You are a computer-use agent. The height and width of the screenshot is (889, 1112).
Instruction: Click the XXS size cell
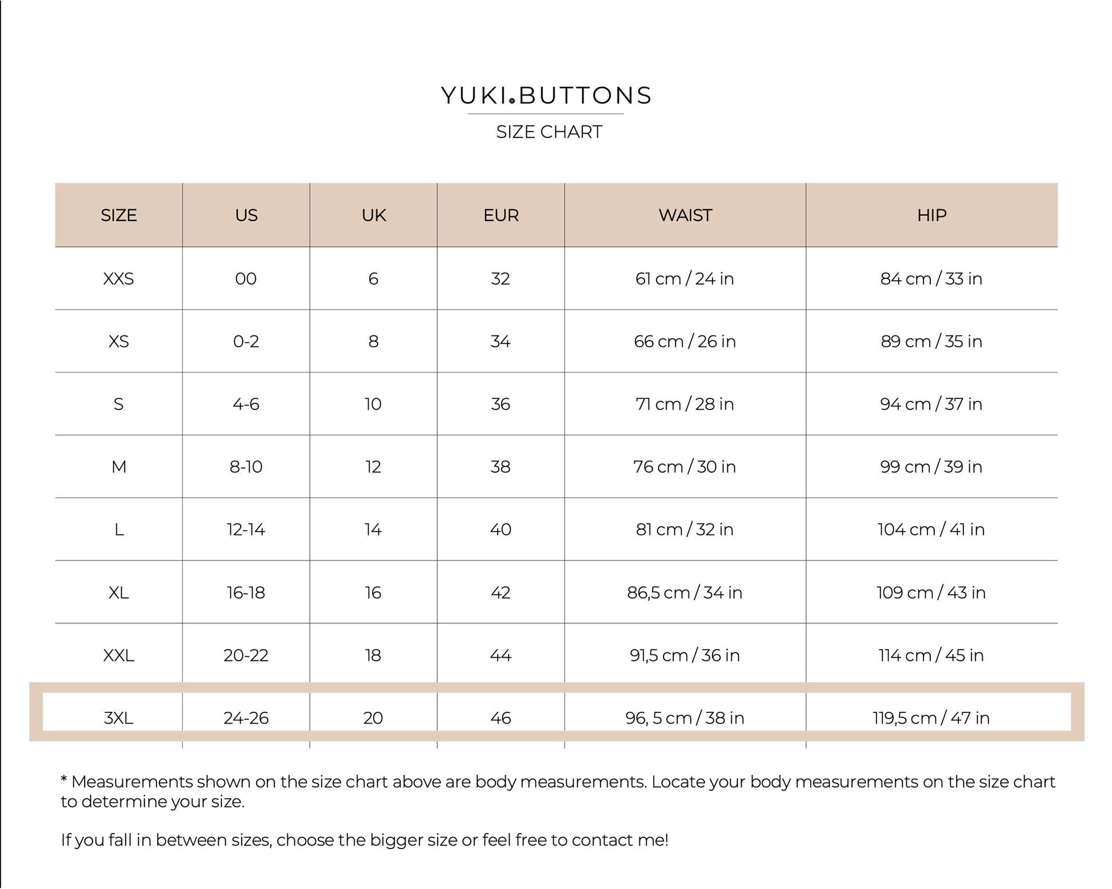point(119,279)
